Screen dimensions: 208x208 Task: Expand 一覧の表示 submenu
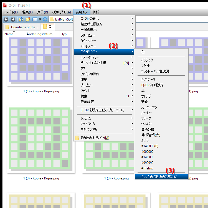click(104, 30)
